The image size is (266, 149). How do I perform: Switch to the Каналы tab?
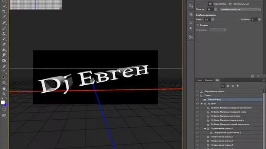[209, 80]
